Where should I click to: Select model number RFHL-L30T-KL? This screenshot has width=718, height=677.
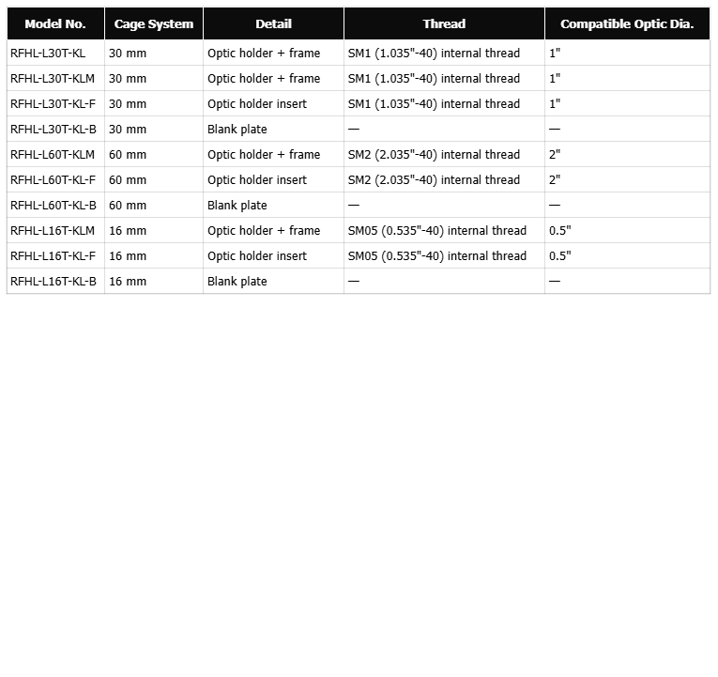[x=48, y=54]
